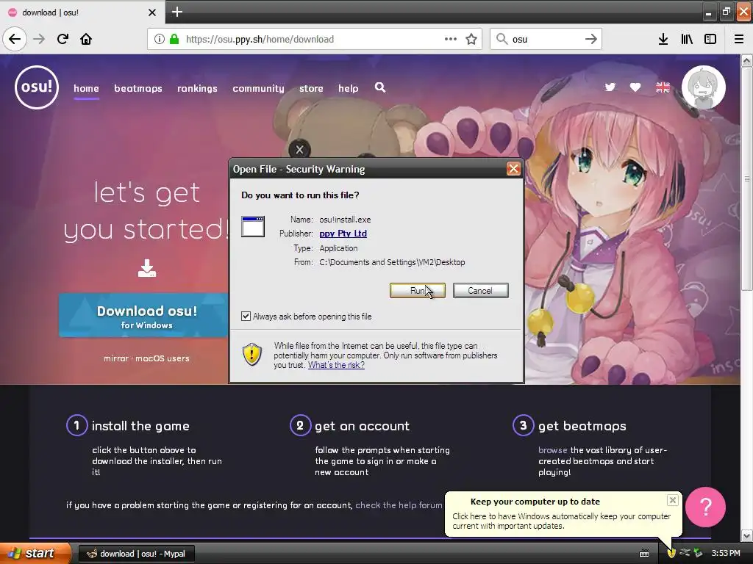Open a new tab with plus icon
Viewport: 753px width, 564px height.
(x=176, y=12)
